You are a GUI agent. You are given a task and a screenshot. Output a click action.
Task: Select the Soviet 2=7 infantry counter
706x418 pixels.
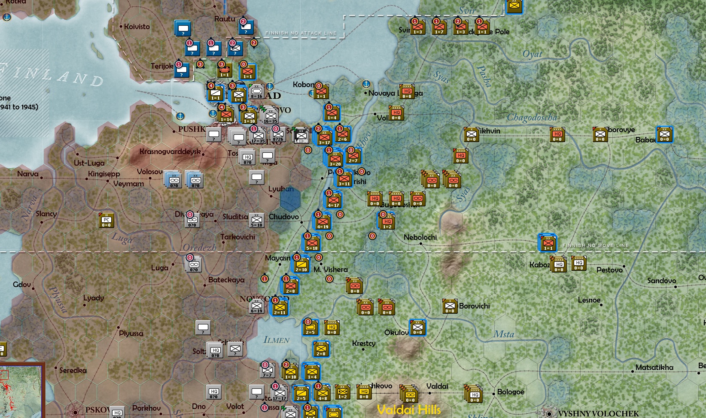[353, 156]
